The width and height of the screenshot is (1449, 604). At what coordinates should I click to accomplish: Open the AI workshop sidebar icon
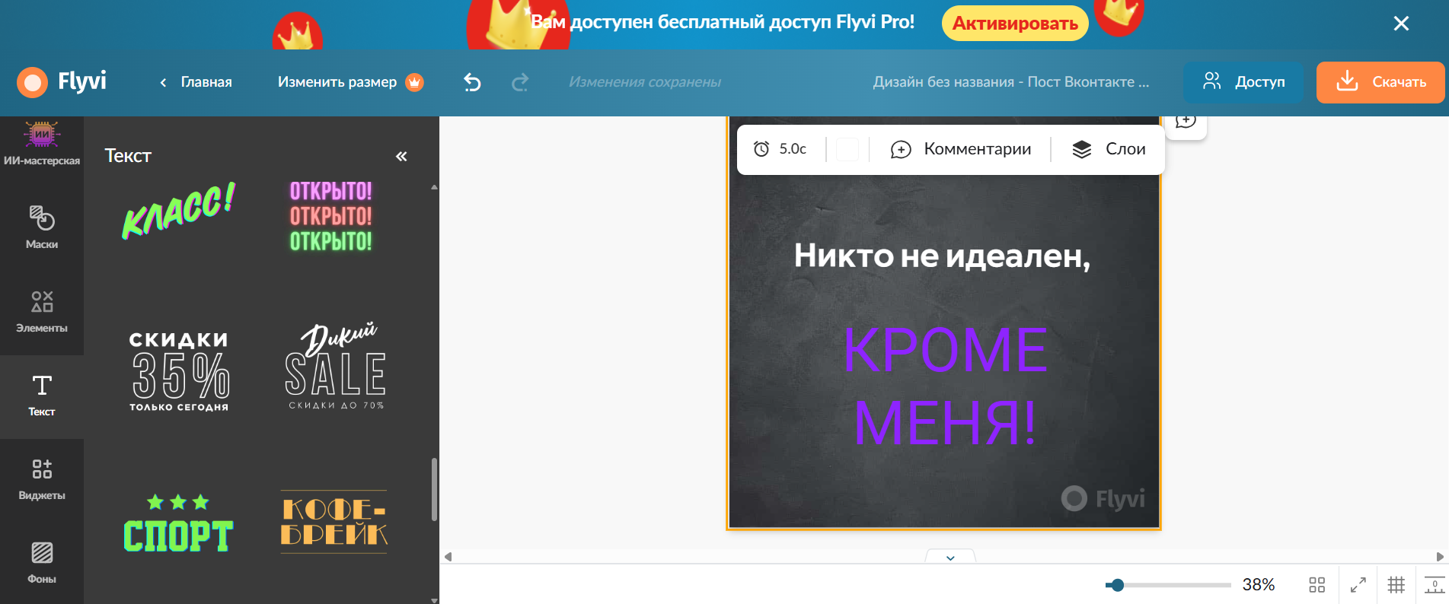(x=42, y=143)
